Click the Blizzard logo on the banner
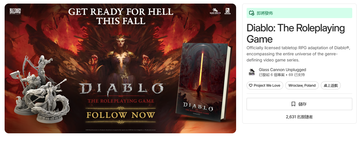The height and width of the screenshot is (143, 363). [15, 11]
